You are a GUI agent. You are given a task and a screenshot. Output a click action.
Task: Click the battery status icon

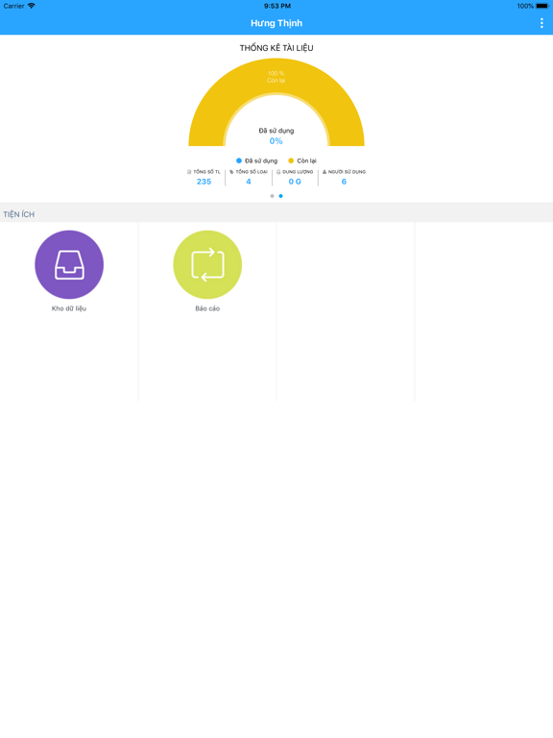[x=542, y=6]
